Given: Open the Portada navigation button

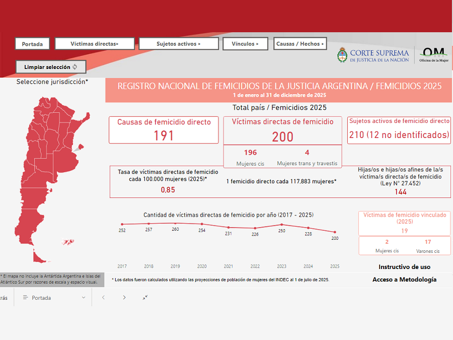Looking at the screenshot, I should [x=32, y=44].
